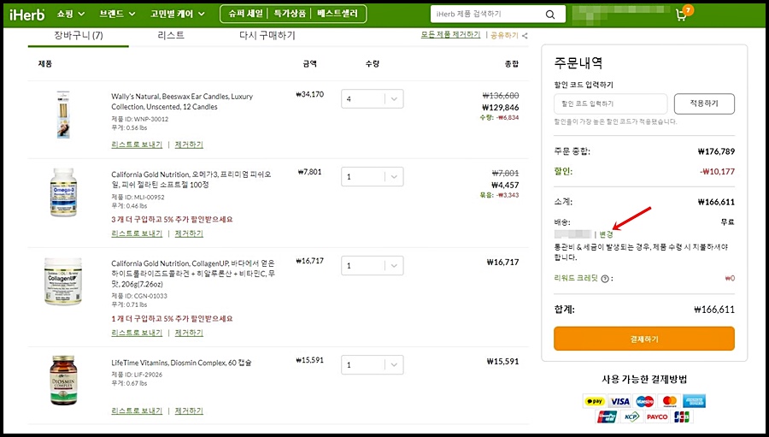The height and width of the screenshot is (437, 769).
Task: Click the 모든 제품 제거하기 link
Action: (450, 35)
